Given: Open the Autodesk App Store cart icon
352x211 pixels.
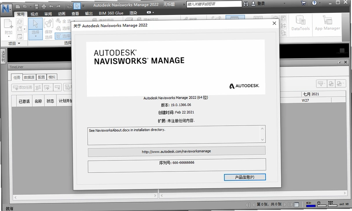Looking at the screenshot, I should pos(304,3).
